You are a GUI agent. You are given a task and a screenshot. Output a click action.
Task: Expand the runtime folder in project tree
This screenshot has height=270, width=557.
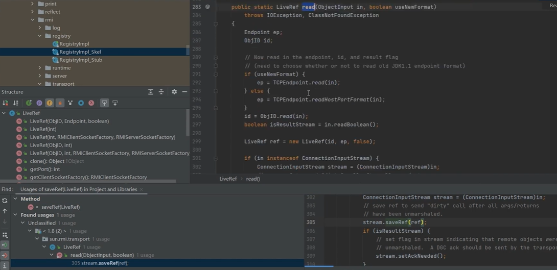pos(40,68)
